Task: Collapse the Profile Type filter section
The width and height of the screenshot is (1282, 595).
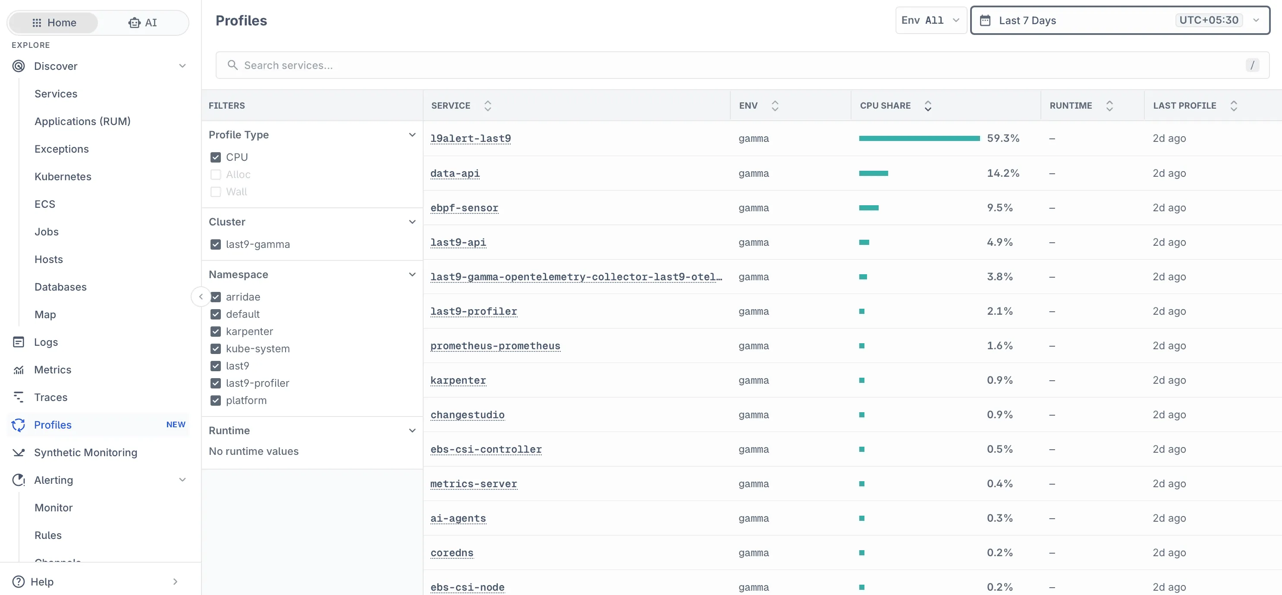Action: pos(412,135)
